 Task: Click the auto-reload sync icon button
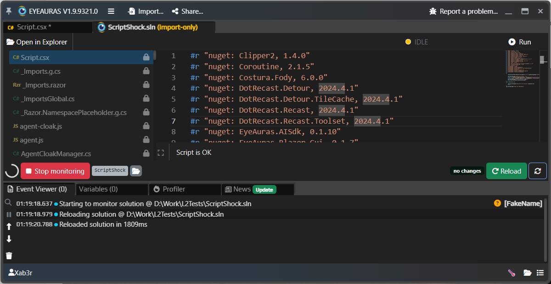(537, 171)
